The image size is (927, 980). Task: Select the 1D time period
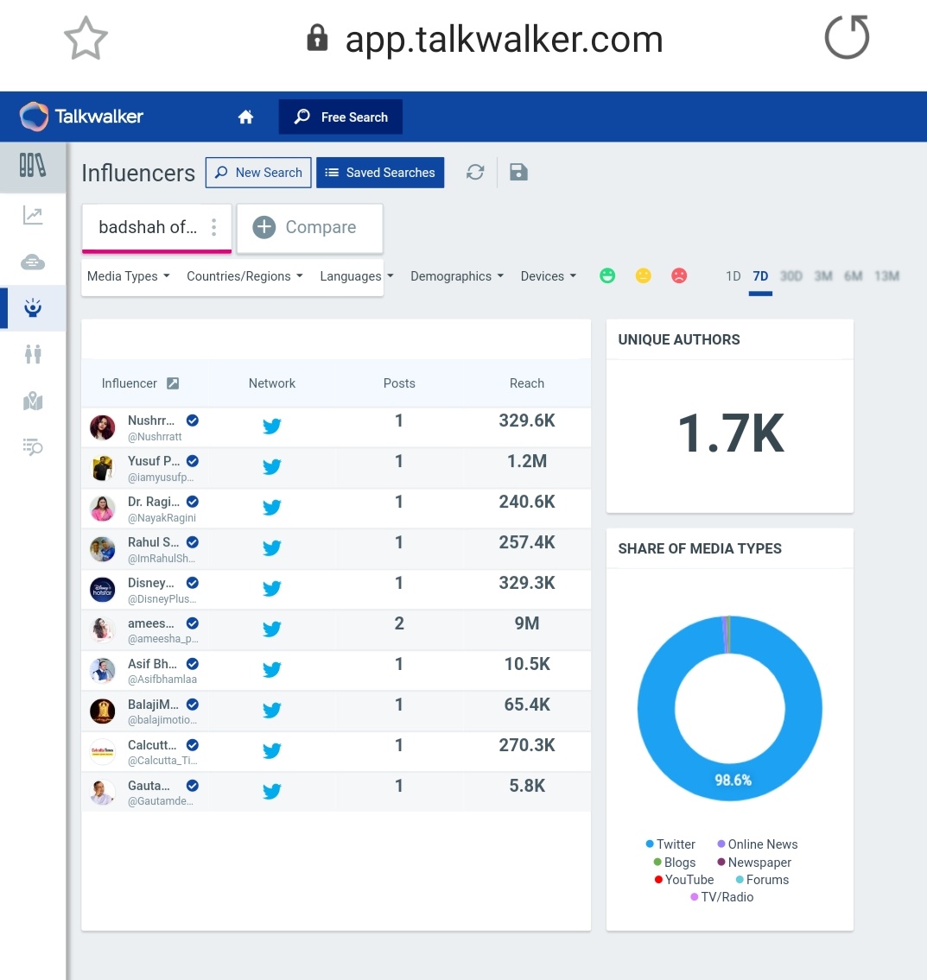733,275
